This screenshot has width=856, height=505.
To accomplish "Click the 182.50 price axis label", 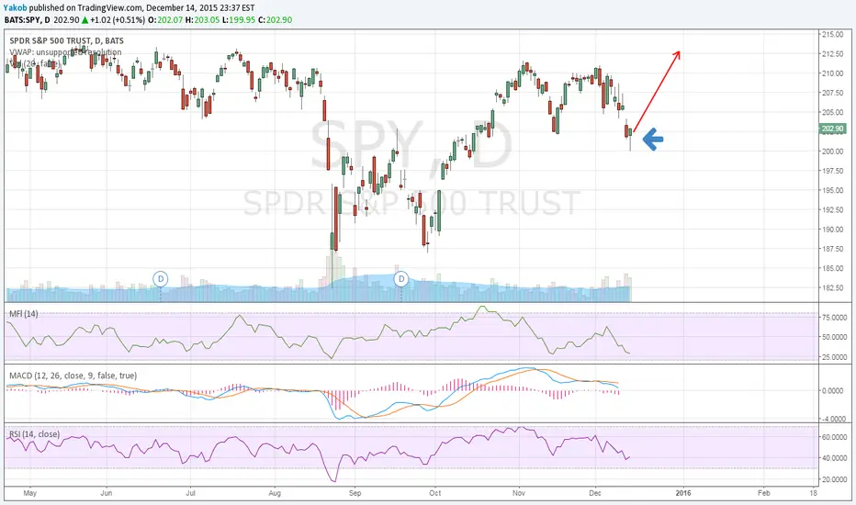I will pos(833,287).
